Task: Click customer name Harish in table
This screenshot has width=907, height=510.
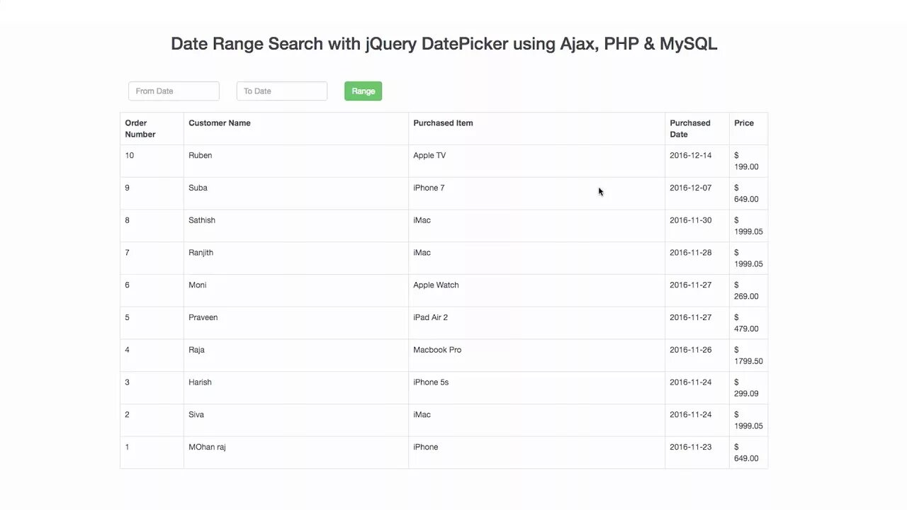Action: (200, 382)
